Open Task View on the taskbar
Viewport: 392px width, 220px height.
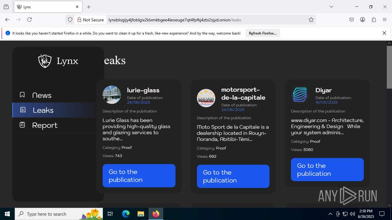(110, 214)
